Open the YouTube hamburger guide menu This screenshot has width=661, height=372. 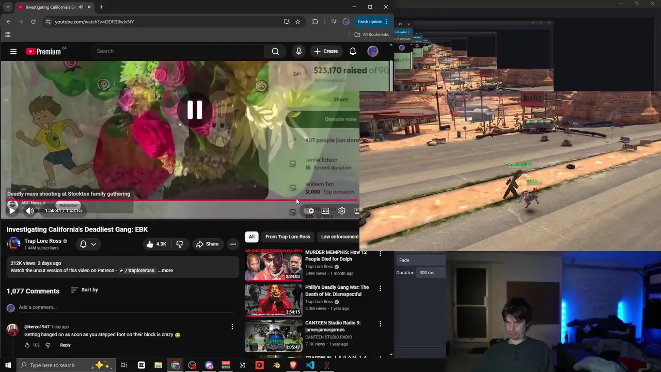click(x=13, y=51)
